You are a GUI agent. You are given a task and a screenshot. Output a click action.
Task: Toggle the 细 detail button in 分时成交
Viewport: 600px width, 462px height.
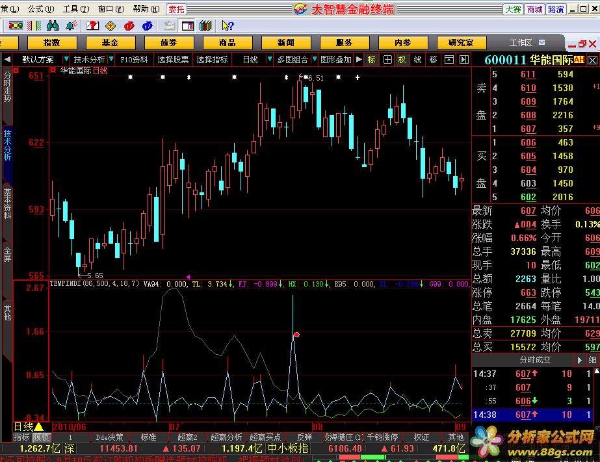click(x=592, y=360)
